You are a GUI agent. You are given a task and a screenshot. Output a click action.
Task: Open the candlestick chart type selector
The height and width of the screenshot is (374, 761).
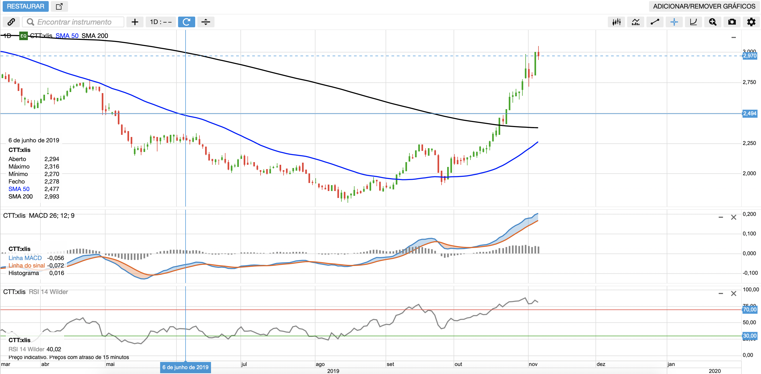point(616,22)
